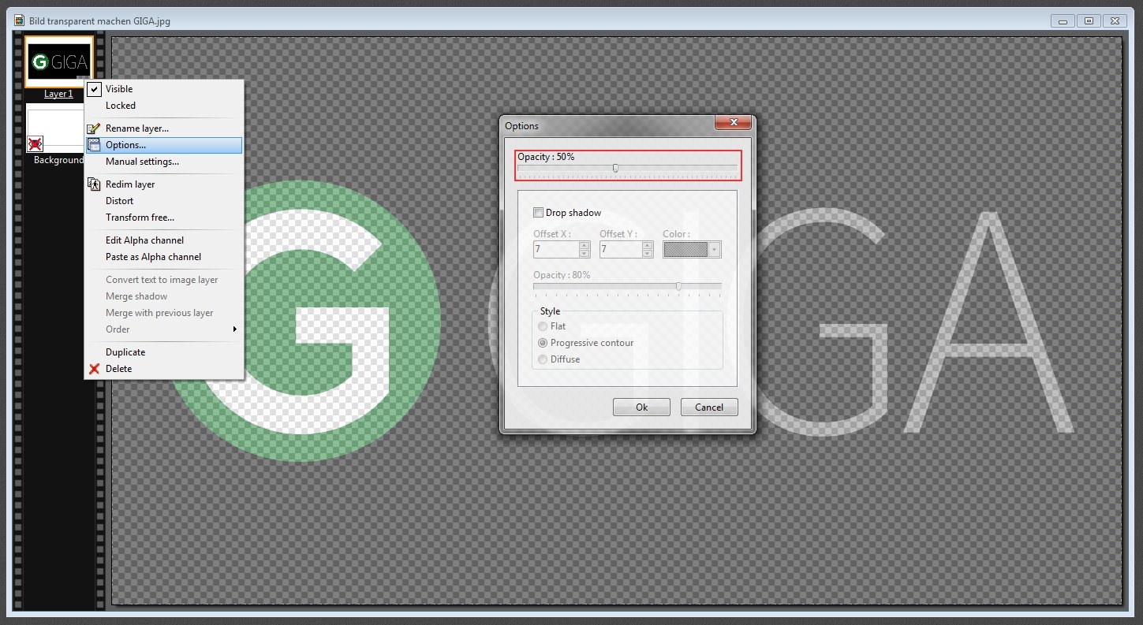Confirm the Options dialog with Ok
1143x625 pixels.
click(x=641, y=407)
